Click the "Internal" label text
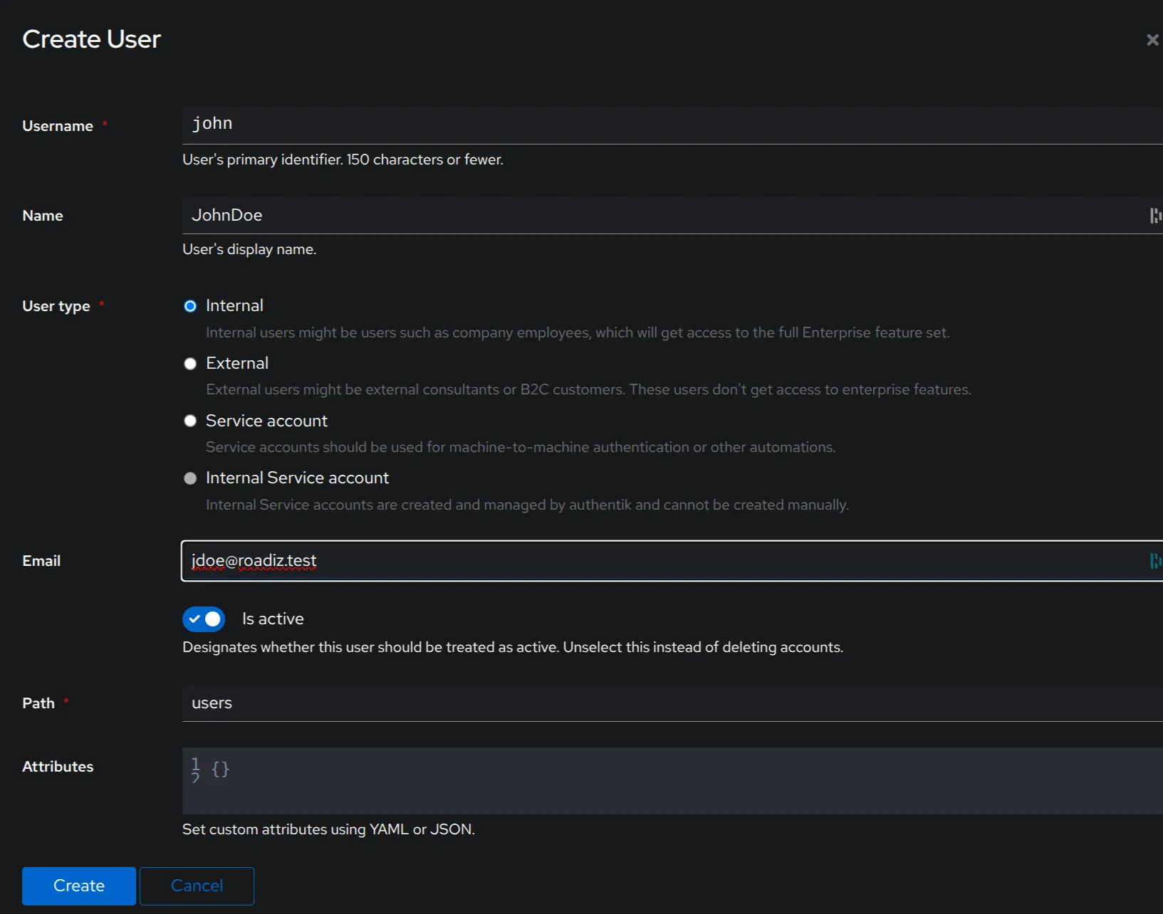The width and height of the screenshot is (1163, 914). [234, 305]
